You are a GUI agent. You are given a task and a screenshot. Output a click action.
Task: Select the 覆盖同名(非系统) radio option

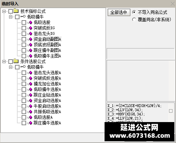coord(134,20)
